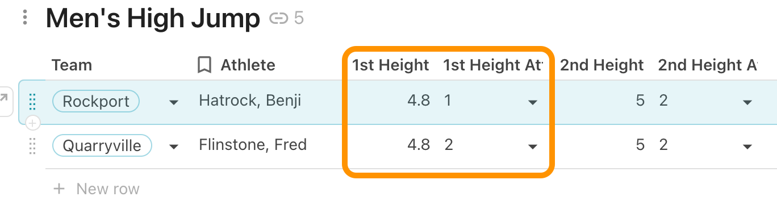Click the plus circle to insert row
This screenshot has width=777, height=209.
(32, 123)
